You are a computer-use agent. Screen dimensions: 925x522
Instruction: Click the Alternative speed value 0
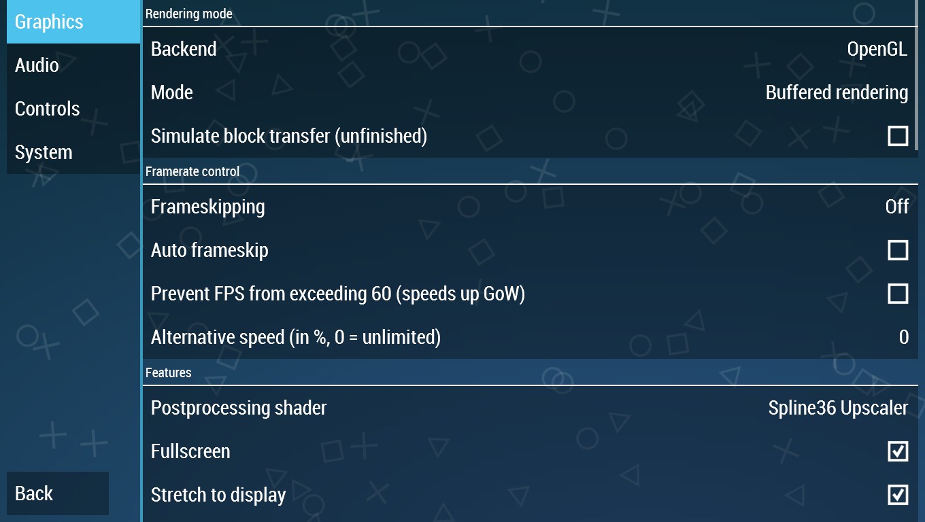(903, 337)
